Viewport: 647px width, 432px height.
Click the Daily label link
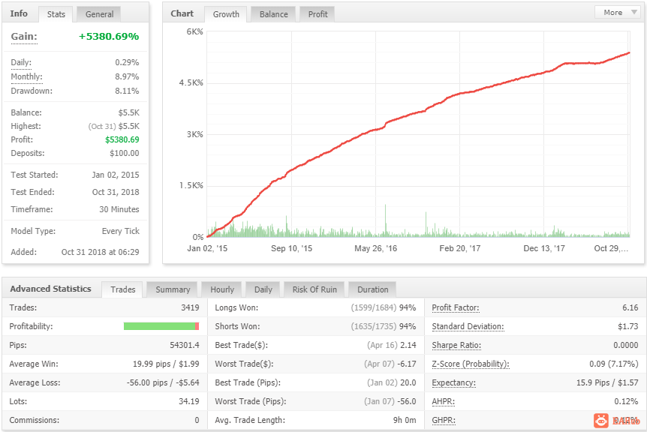pos(21,63)
